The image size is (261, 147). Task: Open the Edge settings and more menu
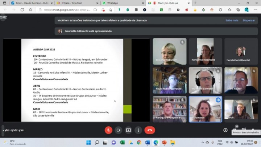point(256,10)
